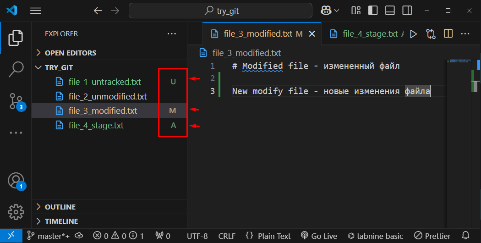Open the Source Control view
This screenshot has height=243, width=481.
click(16, 101)
